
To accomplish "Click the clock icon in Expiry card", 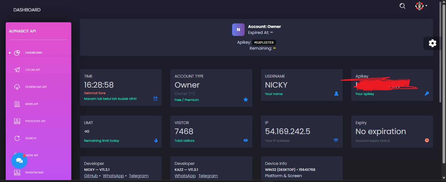I will coord(427,140).
